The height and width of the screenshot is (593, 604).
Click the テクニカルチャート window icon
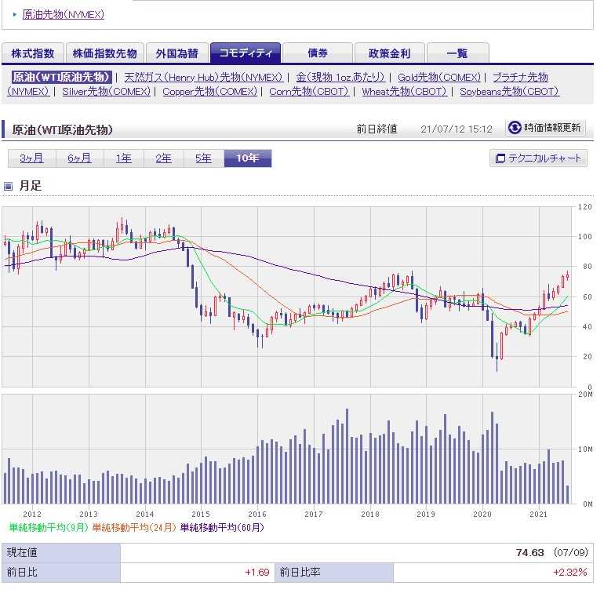click(500, 158)
